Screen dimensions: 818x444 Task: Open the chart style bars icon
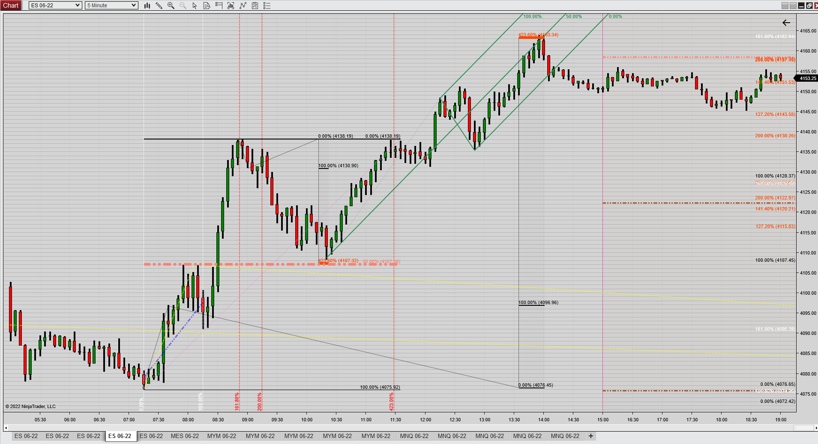[x=147, y=6]
